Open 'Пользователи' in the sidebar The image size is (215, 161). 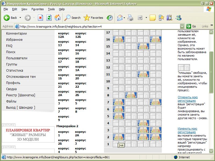coord(28,58)
